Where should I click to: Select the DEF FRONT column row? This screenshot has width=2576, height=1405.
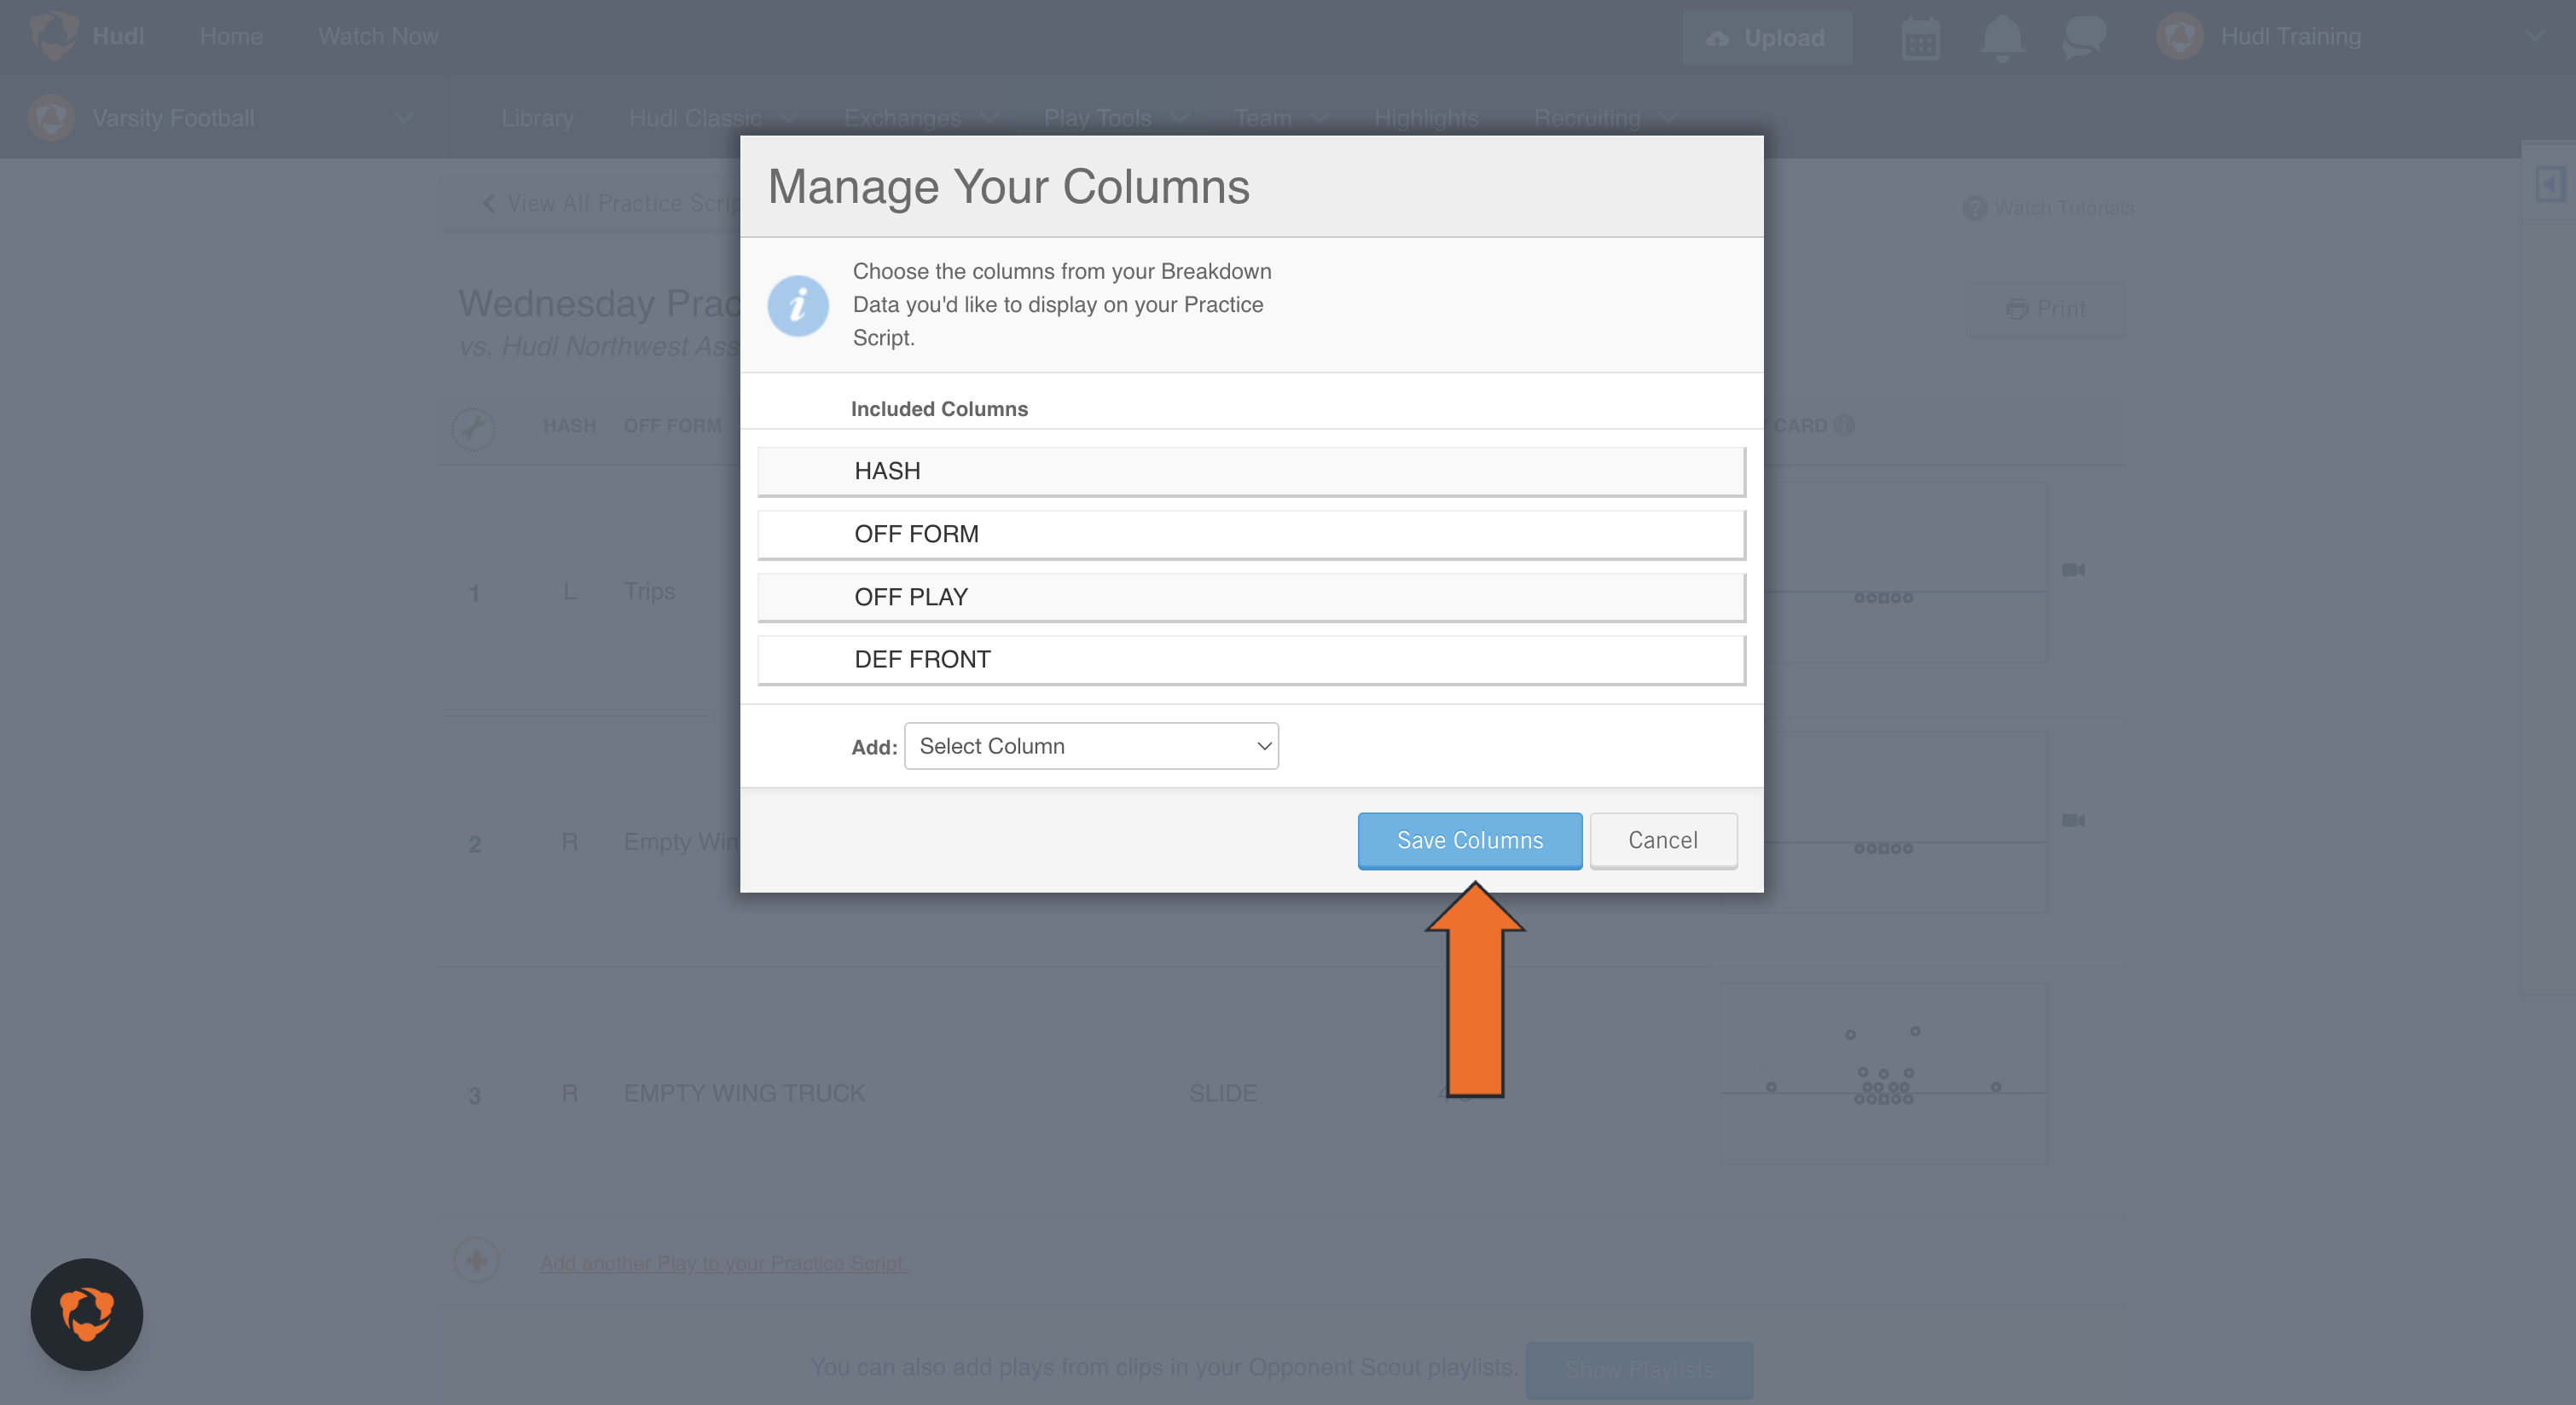pyautogui.click(x=1251, y=661)
